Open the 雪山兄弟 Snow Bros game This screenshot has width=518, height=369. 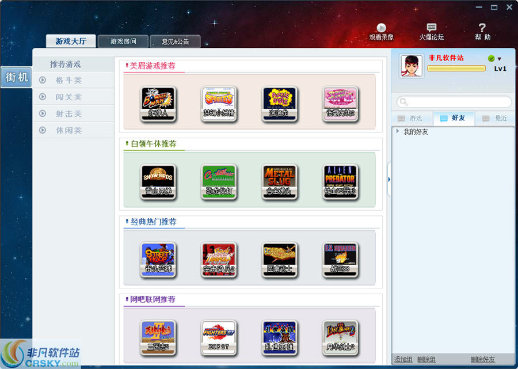click(x=158, y=182)
